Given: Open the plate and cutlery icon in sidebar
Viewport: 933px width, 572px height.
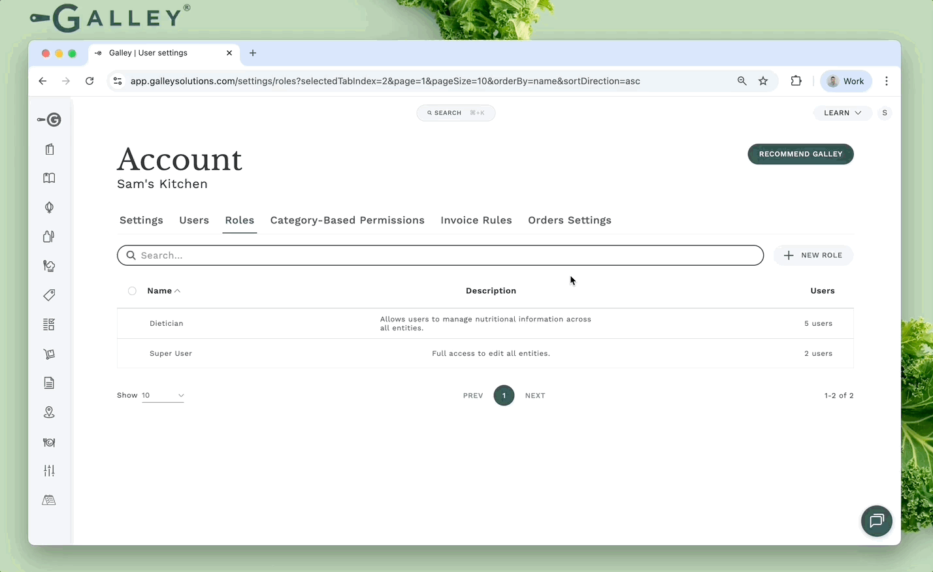Looking at the screenshot, I should point(49,442).
